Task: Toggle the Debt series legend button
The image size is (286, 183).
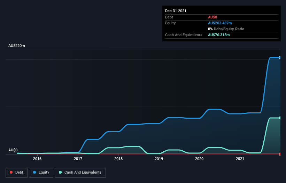Action: (17, 173)
